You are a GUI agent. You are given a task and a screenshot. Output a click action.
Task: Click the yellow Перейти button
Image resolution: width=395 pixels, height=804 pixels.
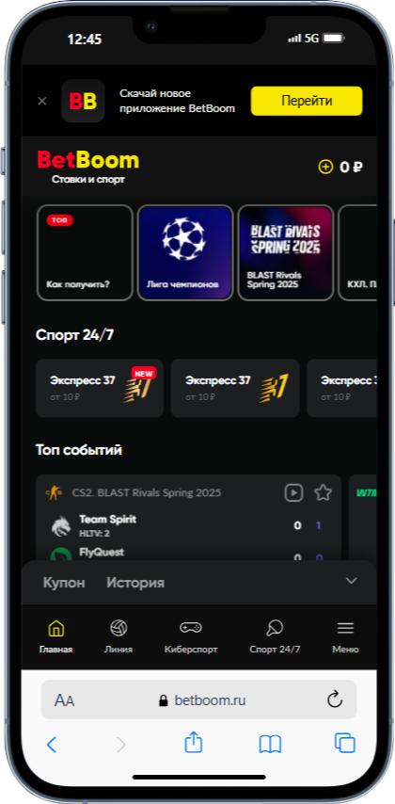pyautogui.click(x=307, y=101)
